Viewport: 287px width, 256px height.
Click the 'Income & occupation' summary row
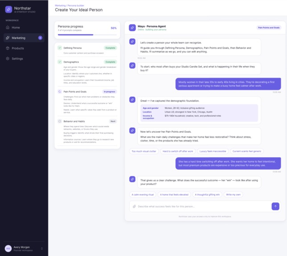(x=199, y=117)
